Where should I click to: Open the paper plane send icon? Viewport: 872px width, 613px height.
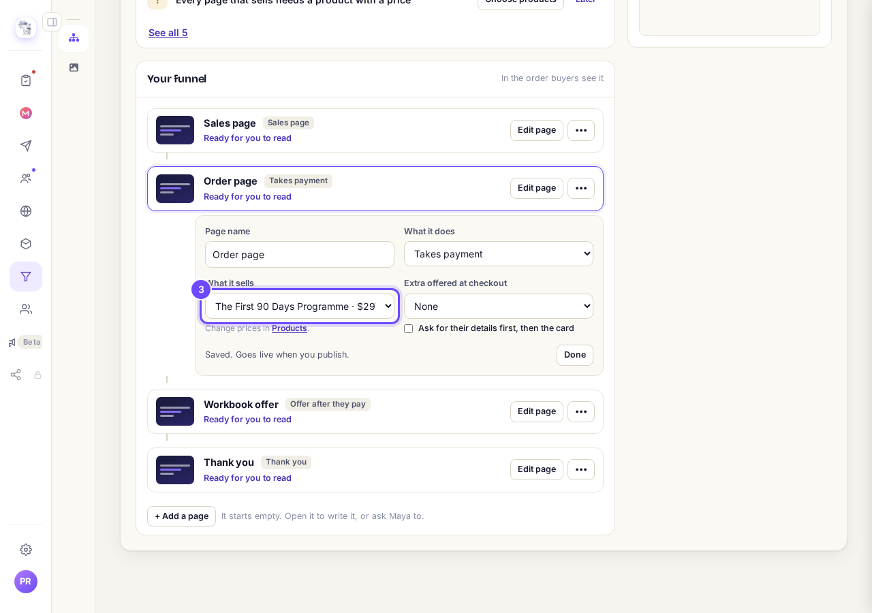click(x=26, y=146)
